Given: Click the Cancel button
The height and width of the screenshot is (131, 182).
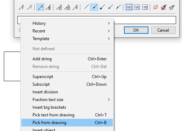Looking at the screenshot, I should pos(163,30).
